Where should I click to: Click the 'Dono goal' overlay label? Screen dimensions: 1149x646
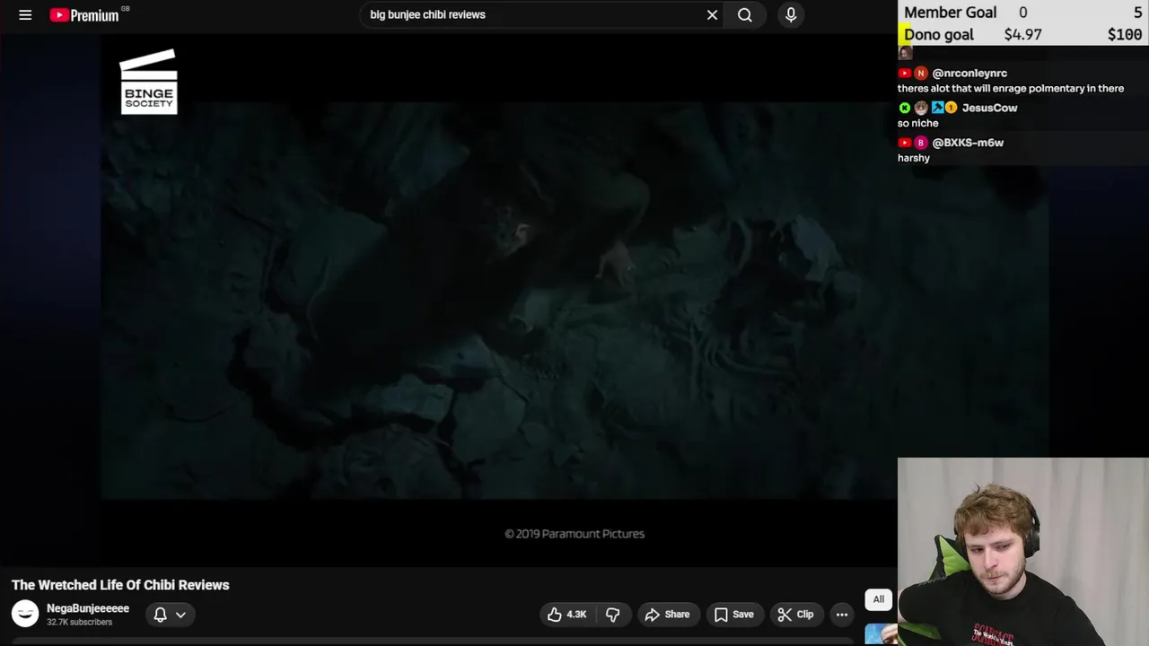click(938, 35)
